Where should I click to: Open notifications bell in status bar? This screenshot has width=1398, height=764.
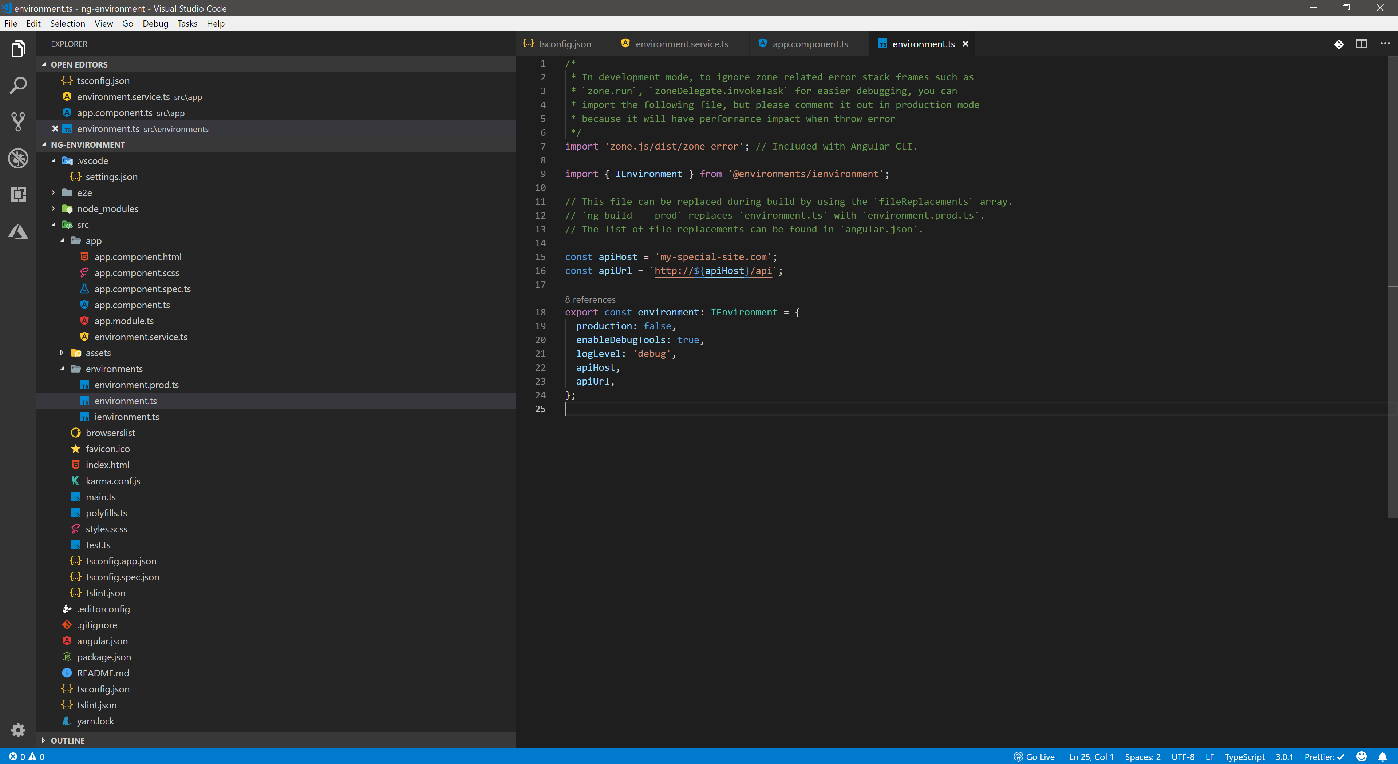point(1382,757)
